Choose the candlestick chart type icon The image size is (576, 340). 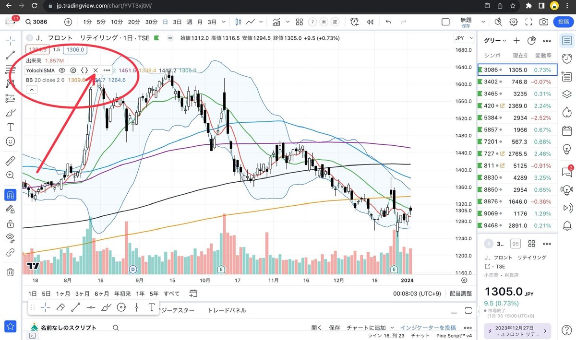click(239, 22)
